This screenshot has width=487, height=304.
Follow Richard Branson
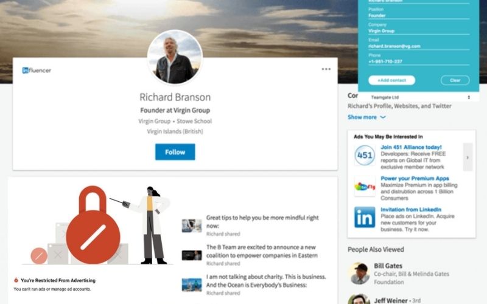[175, 152]
